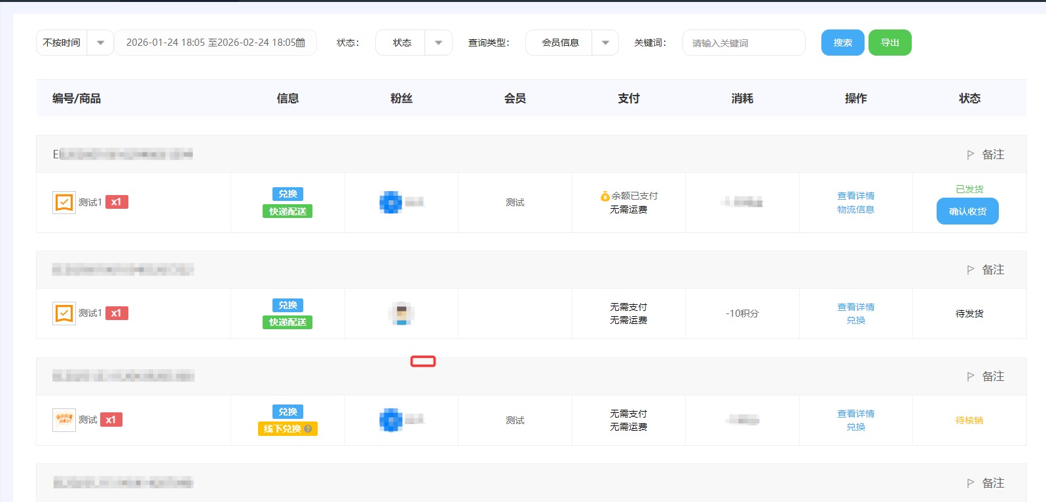Click the blue 搜索 button

pos(843,43)
